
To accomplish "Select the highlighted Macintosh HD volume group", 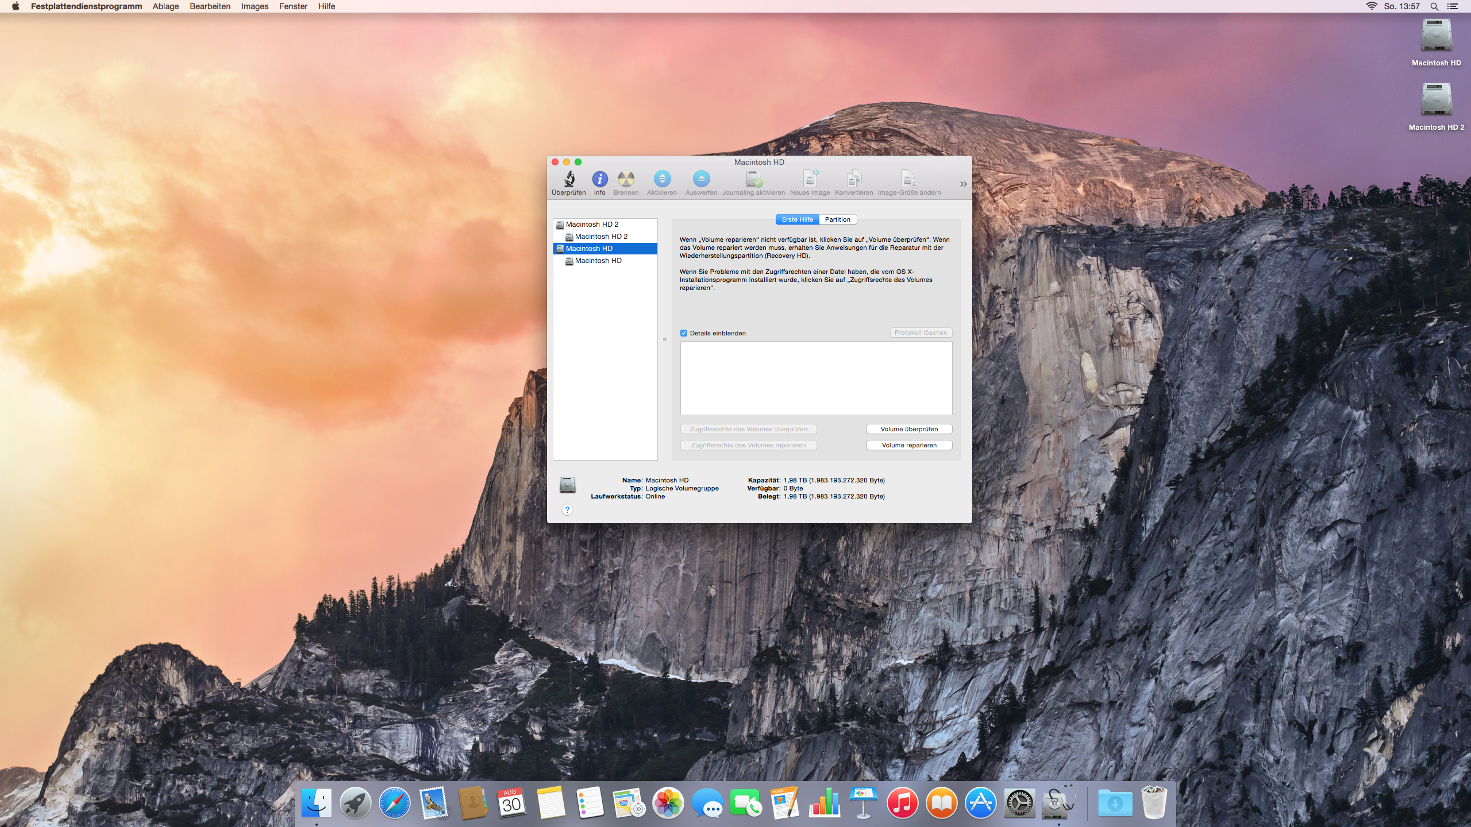I will 605,249.
